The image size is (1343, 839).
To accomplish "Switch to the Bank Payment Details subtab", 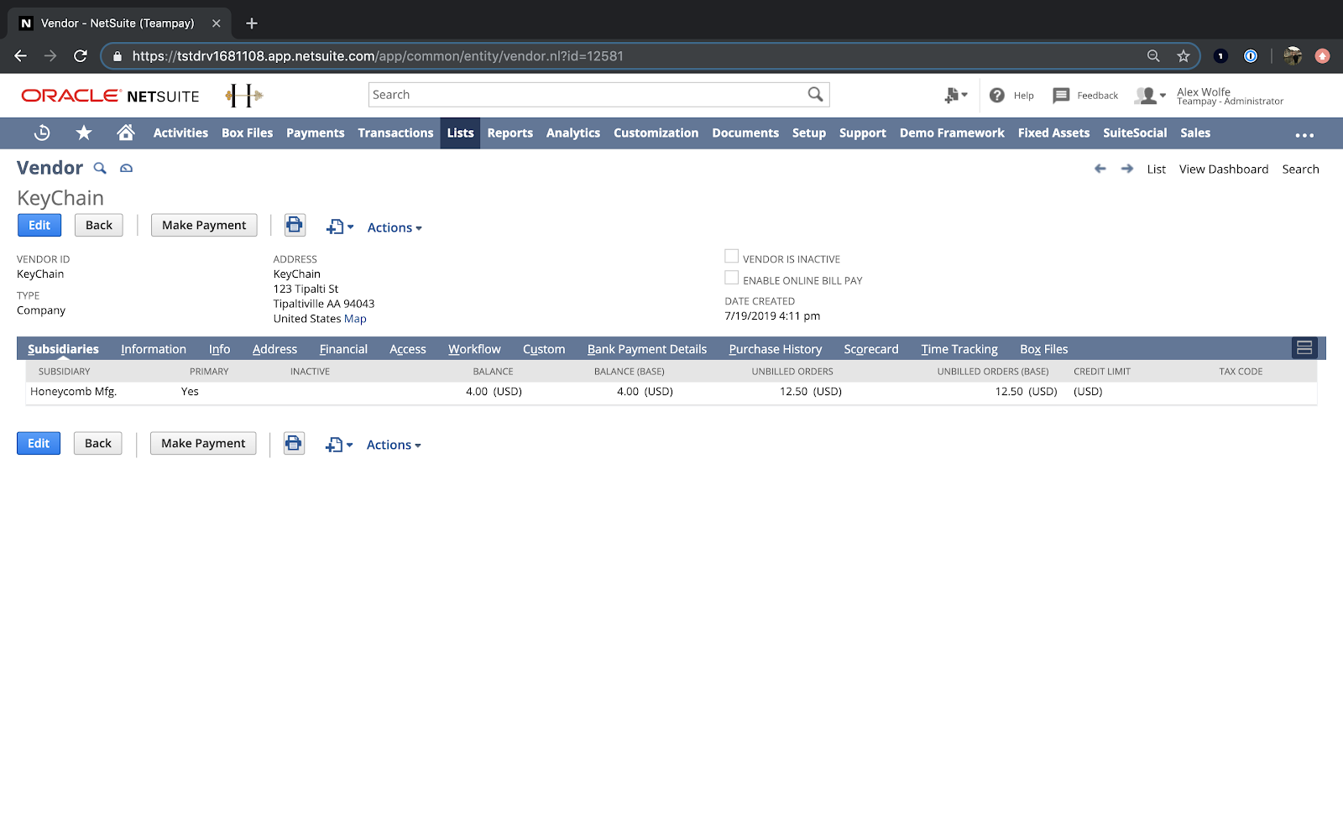I will click(x=647, y=349).
